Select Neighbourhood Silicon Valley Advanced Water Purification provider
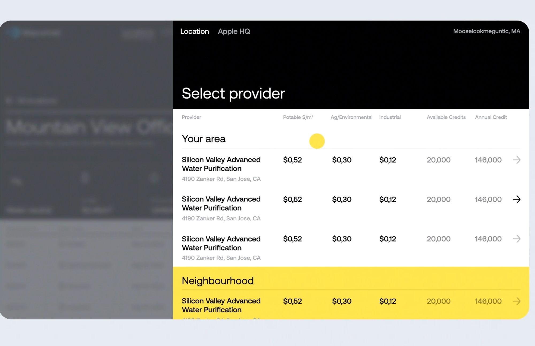This screenshot has width=535, height=346. click(221, 305)
